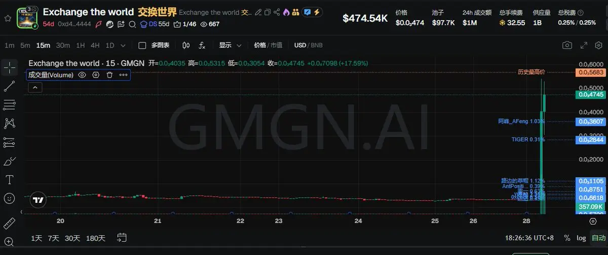Click the edit pencil icon beside token name
608x255 pixels.
coord(258,12)
